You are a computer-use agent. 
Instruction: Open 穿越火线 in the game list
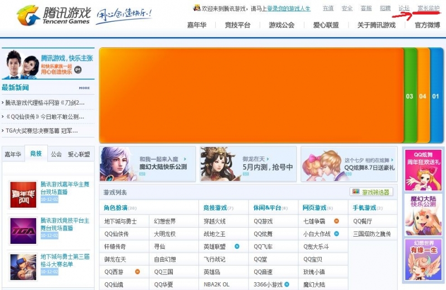click(215, 222)
